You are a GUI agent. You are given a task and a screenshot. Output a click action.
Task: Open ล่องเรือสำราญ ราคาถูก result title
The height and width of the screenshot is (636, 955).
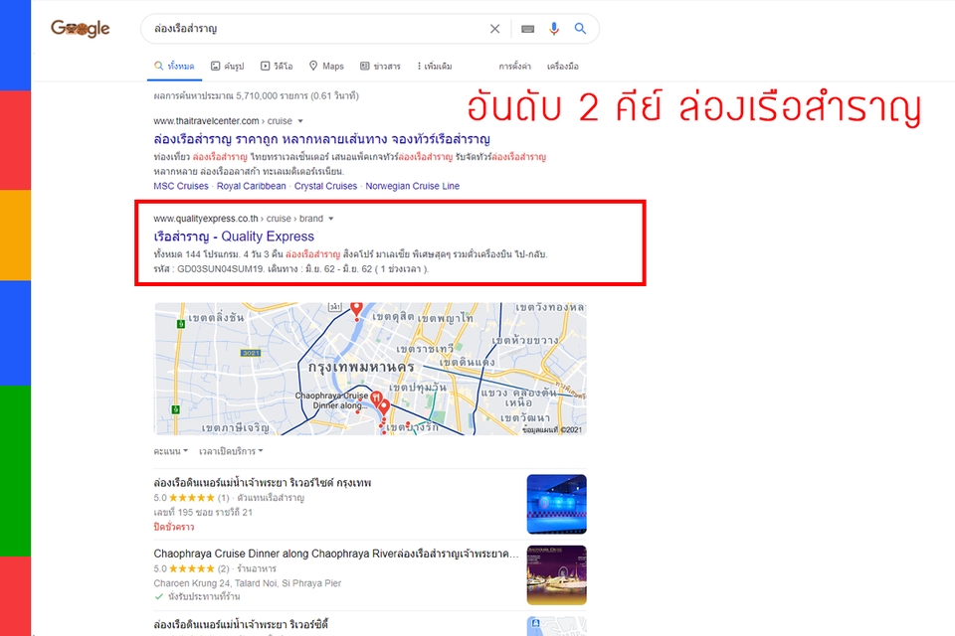pos(321,139)
